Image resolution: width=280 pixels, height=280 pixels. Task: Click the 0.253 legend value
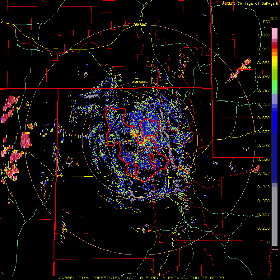(264, 228)
